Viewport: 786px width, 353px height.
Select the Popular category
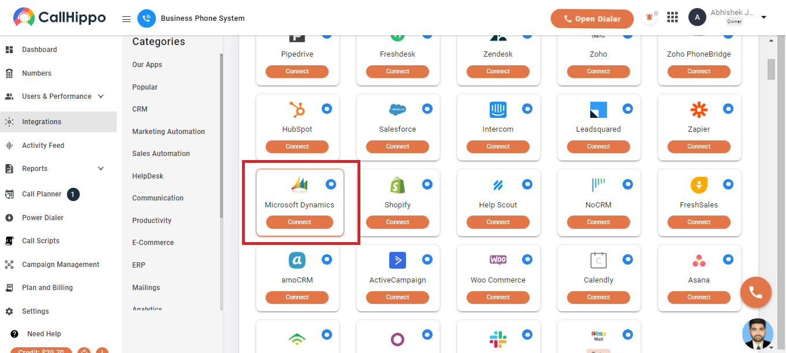coord(145,87)
